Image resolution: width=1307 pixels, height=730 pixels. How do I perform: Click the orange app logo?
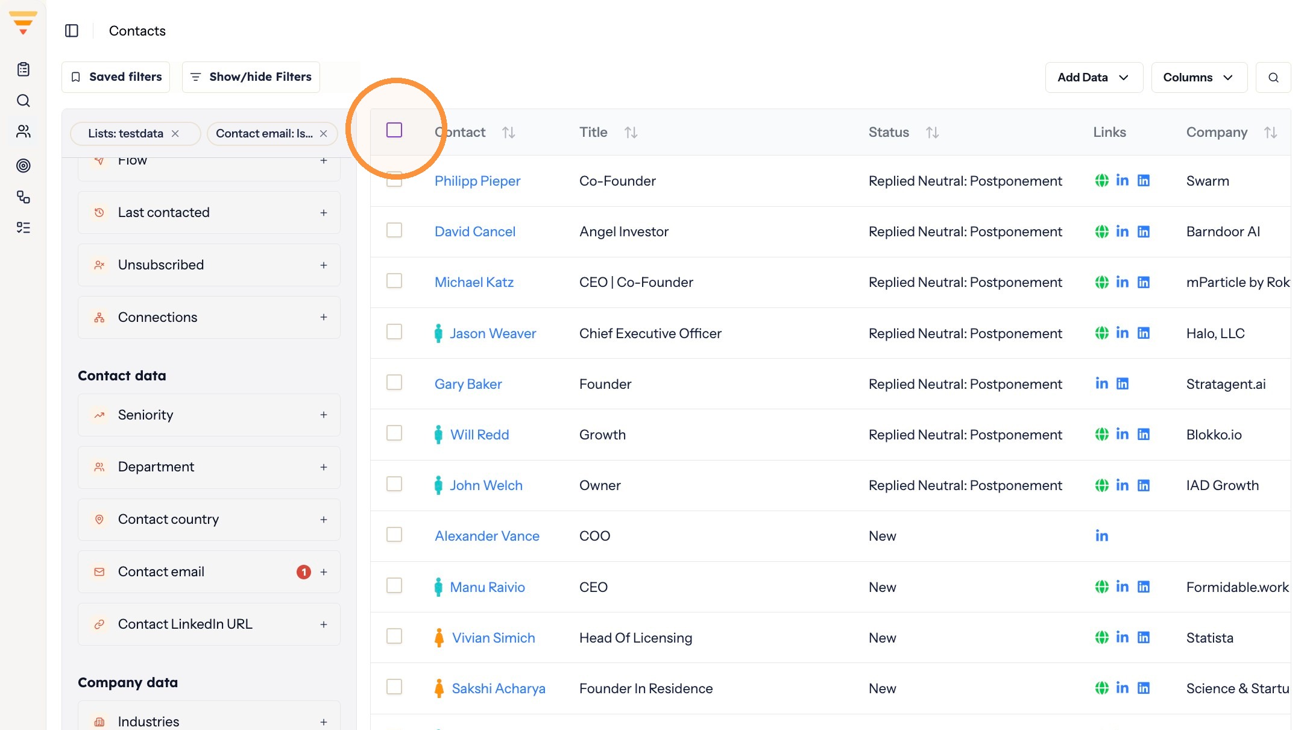pos(23,23)
